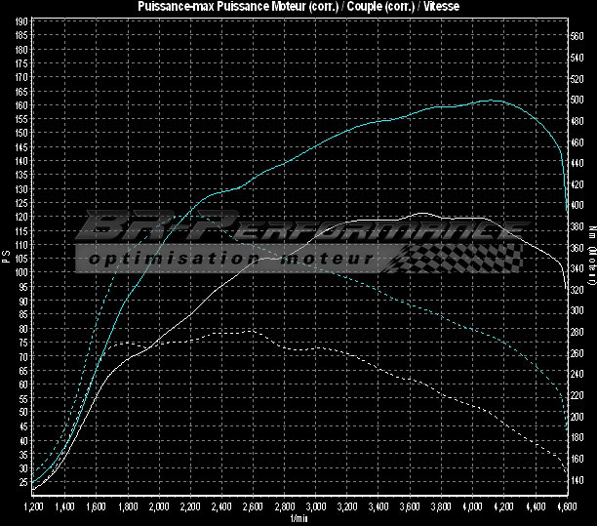Image resolution: width=597 pixels, height=526 pixels.
Task: Click the t/min label under the x-axis
Action: (x=298, y=518)
